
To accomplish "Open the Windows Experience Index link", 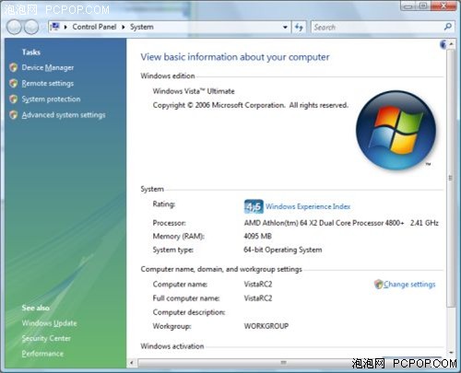I will click(308, 206).
